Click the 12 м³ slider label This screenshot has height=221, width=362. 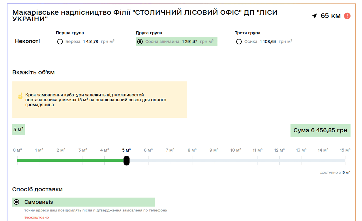click(x=280, y=150)
